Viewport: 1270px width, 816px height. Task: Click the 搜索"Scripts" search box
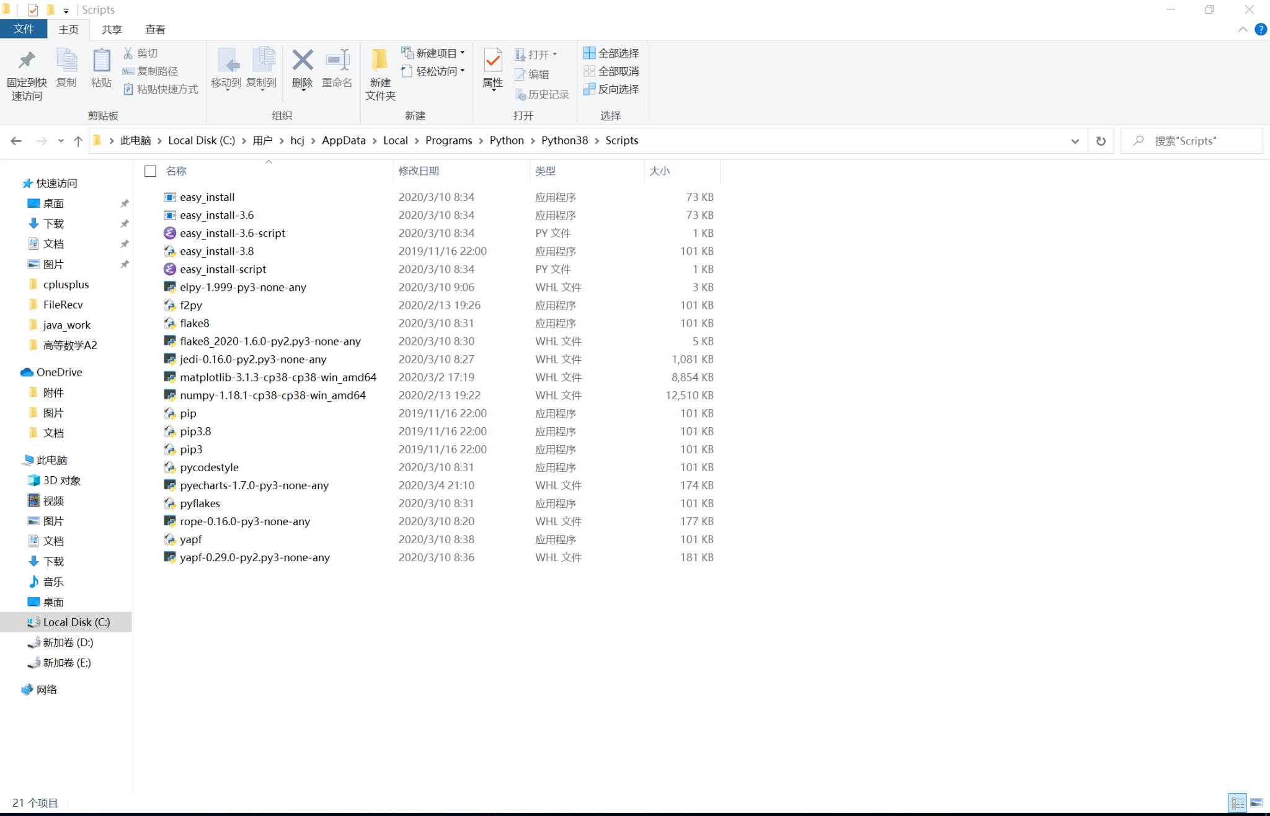pyautogui.click(x=1191, y=141)
